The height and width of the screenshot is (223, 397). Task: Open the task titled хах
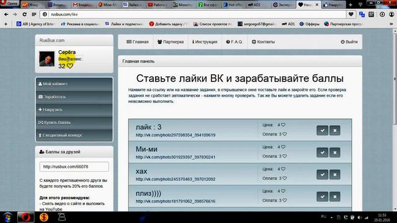point(141,171)
